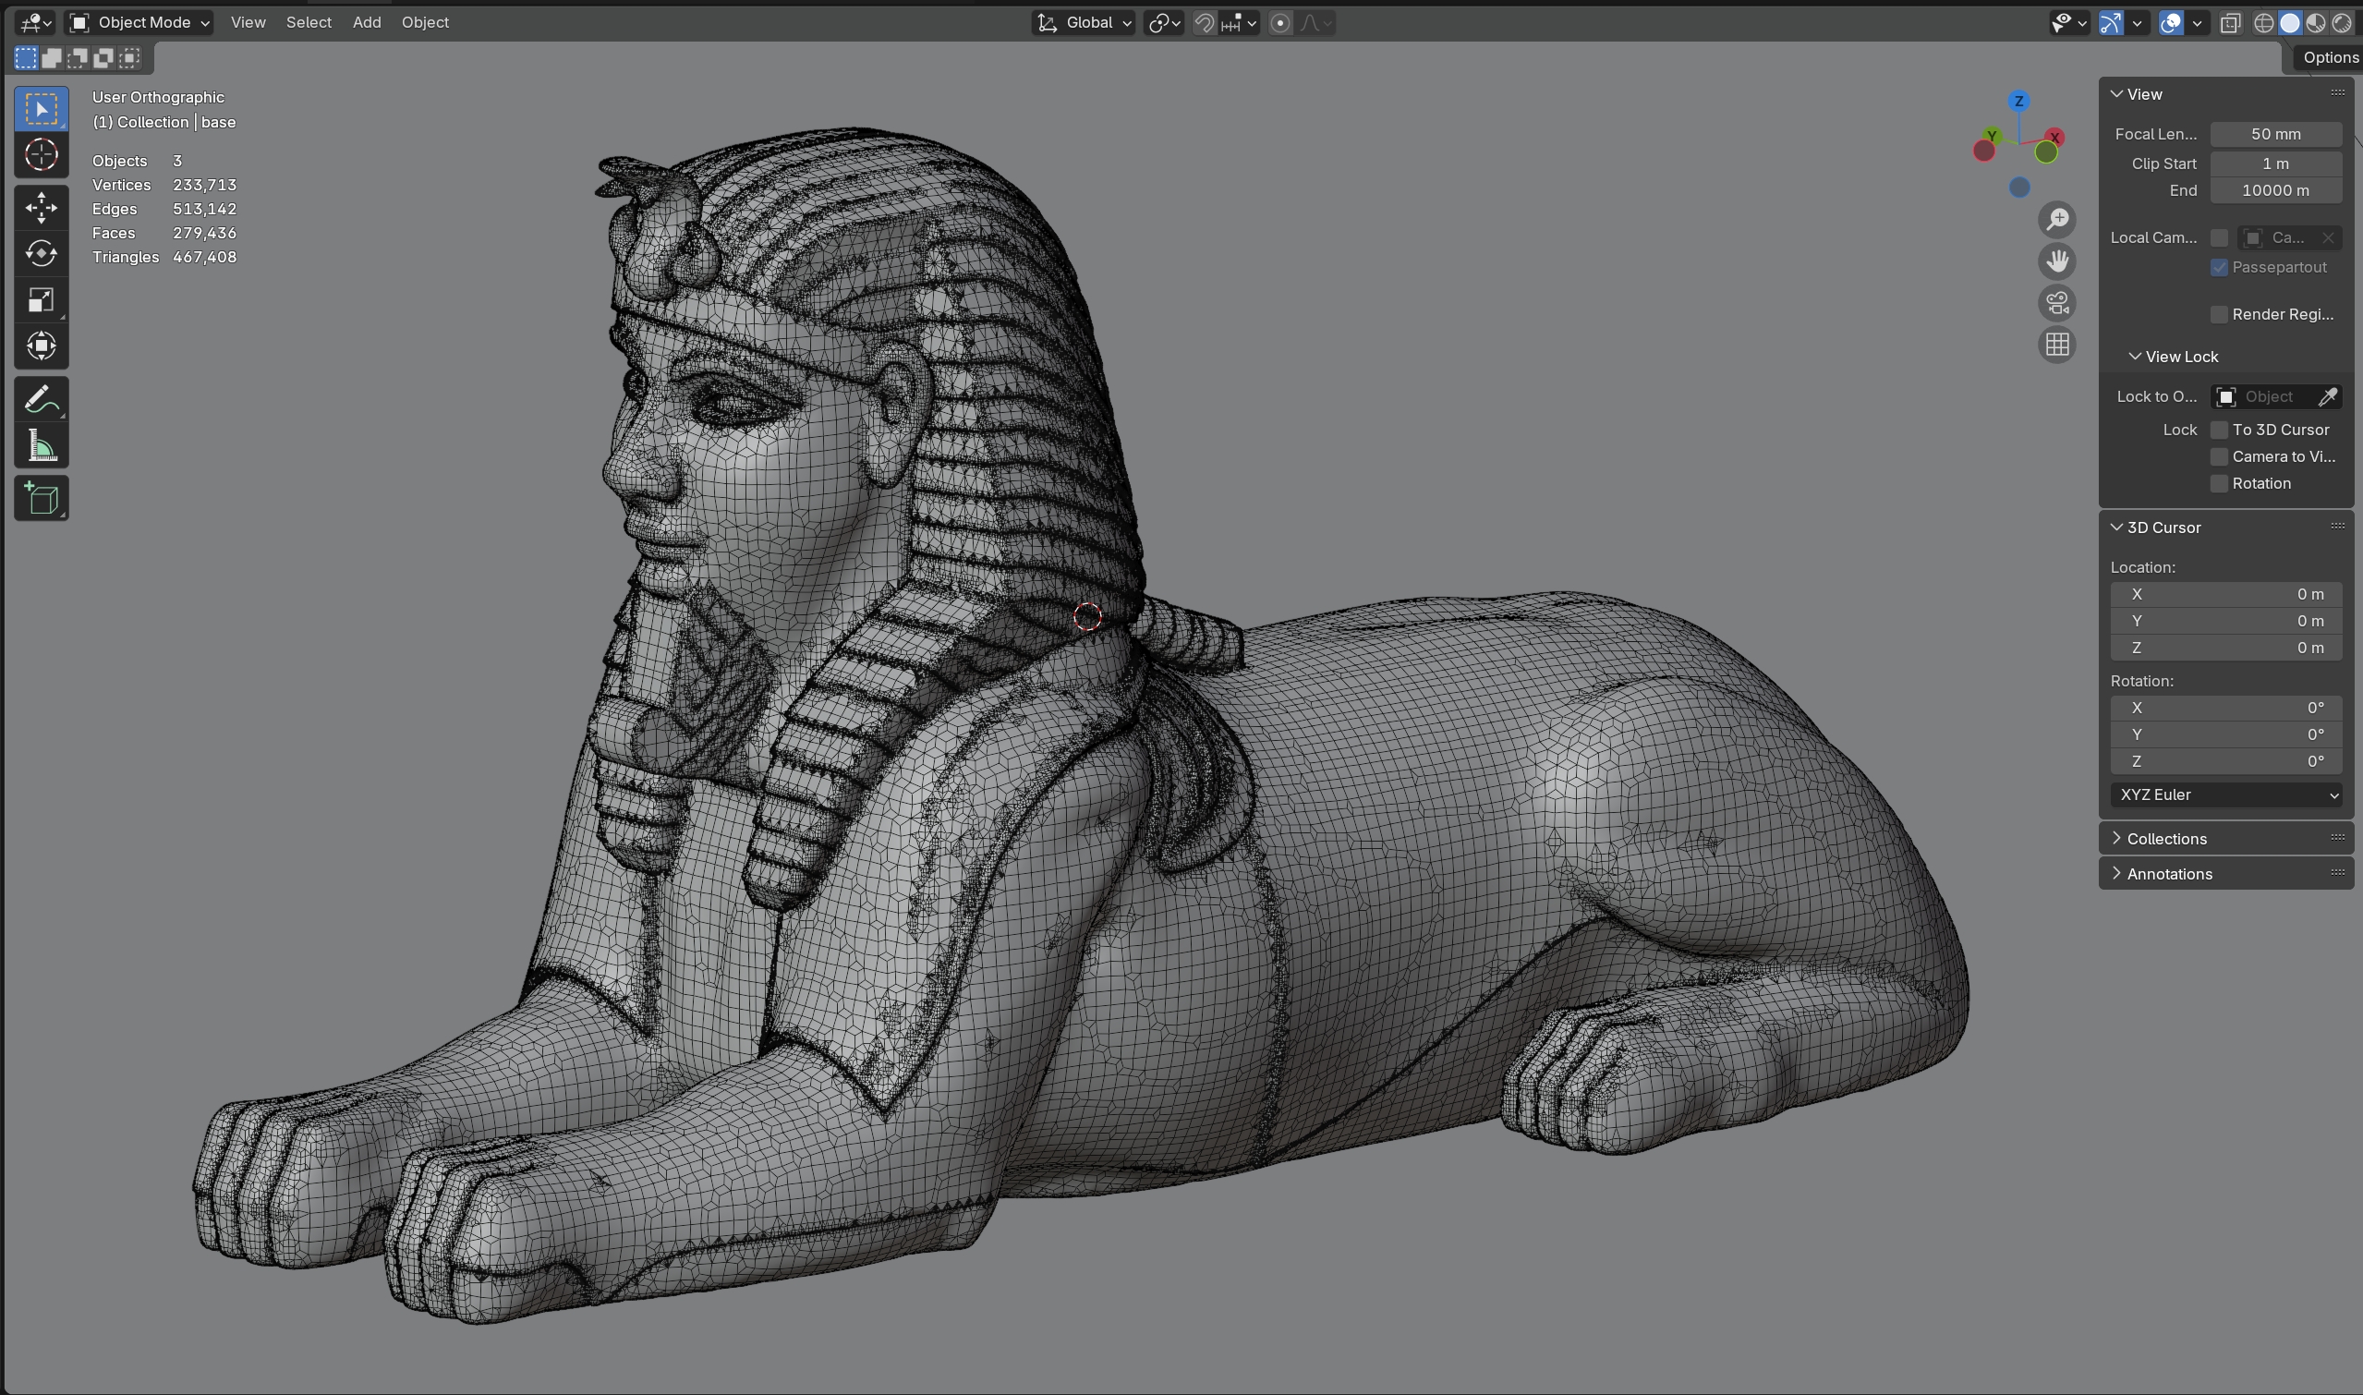Expand the Collections panel
Viewport: 2363px width, 1395px height.
point(2165,839)
